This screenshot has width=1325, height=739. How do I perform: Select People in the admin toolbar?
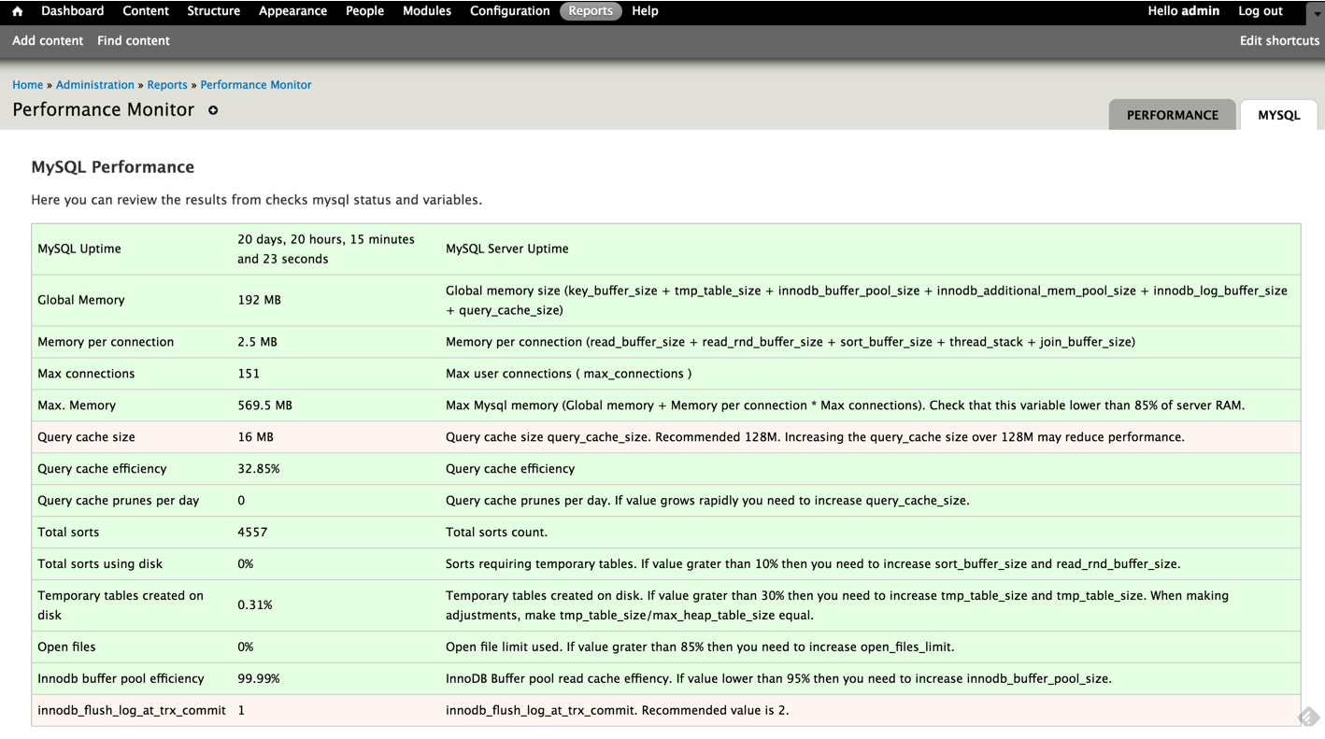(364, 11)
